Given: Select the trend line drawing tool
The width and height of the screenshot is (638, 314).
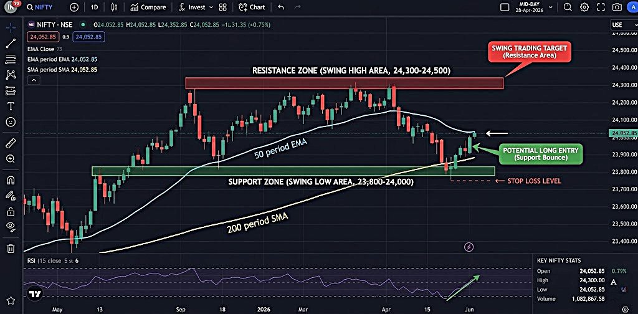Looking at the screenshot, I should (x=11, y=44).
